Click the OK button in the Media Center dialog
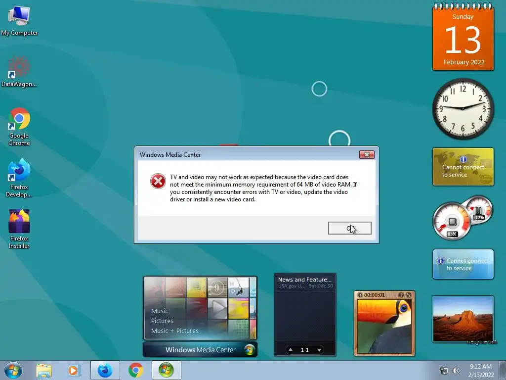Viewport: 506px width, 380px height. coord(349,228)
